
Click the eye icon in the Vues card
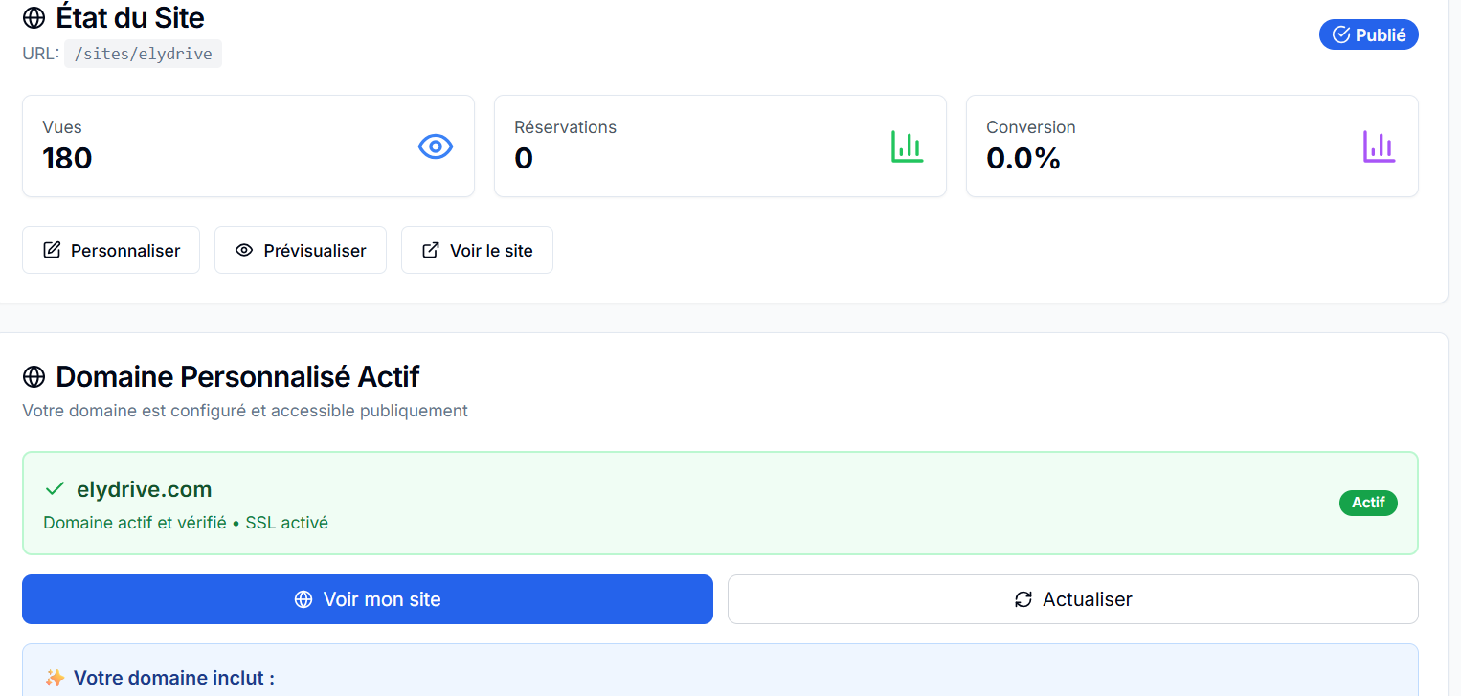[x=436, y=146]
